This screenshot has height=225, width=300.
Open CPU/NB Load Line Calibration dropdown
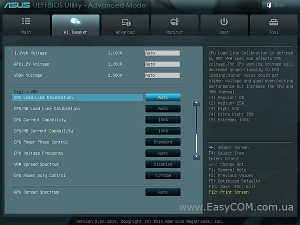click(163, 108)
